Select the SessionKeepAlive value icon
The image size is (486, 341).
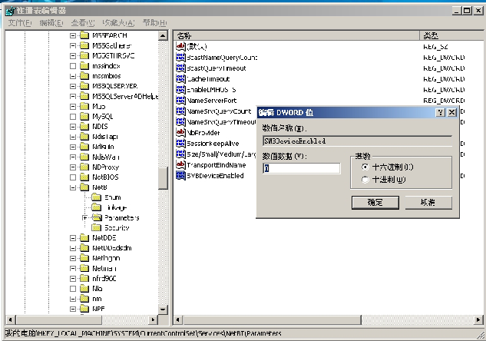tap(180, 143)
